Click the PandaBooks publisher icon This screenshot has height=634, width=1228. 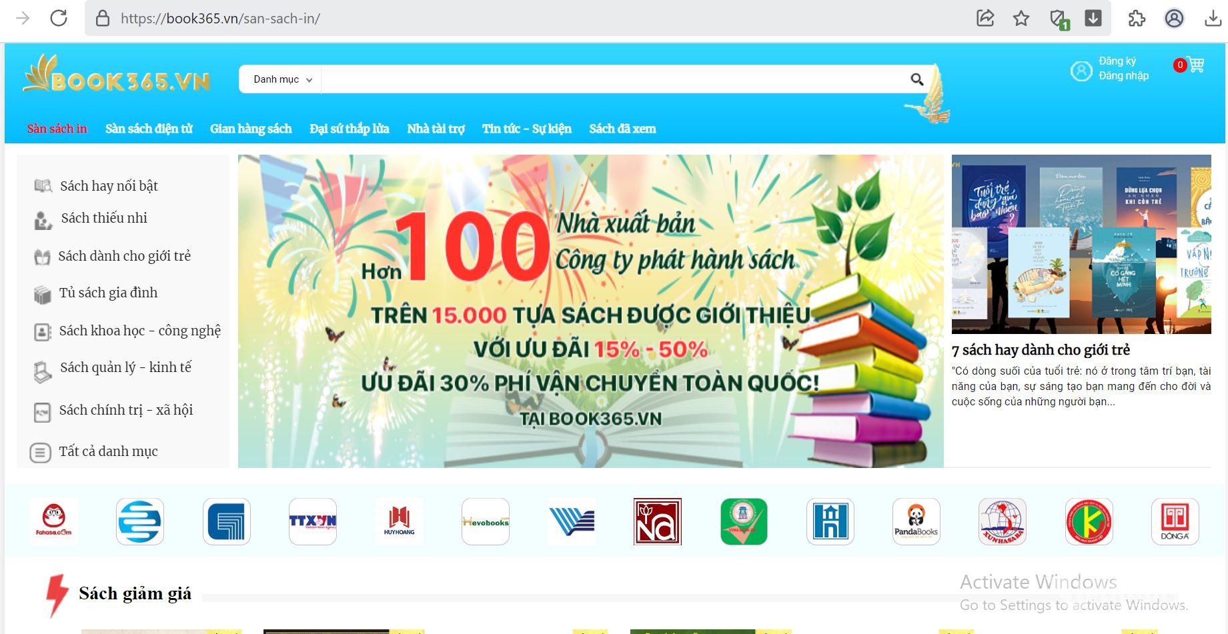coord(916,522)
